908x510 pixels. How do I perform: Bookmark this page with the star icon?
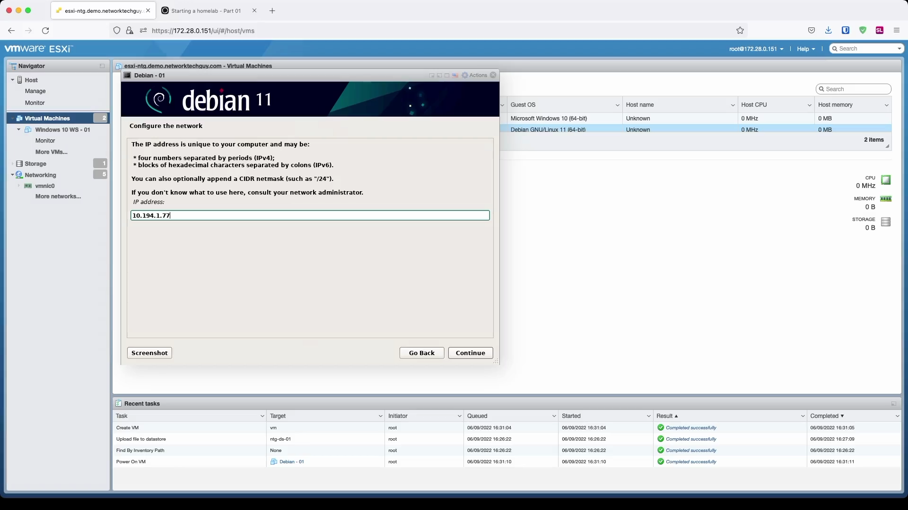[x=740, y=31]
